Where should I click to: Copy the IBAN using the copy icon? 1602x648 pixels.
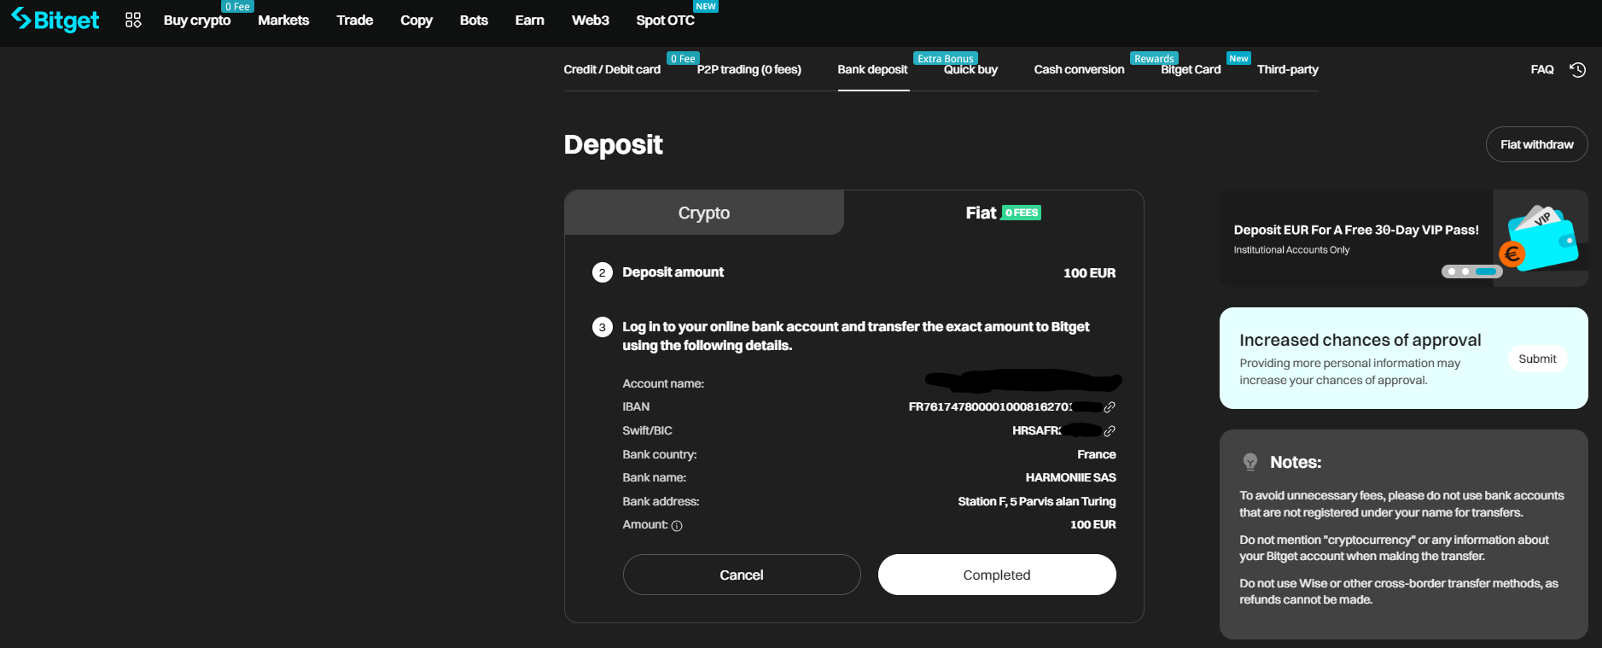(x=1110, y=407)
